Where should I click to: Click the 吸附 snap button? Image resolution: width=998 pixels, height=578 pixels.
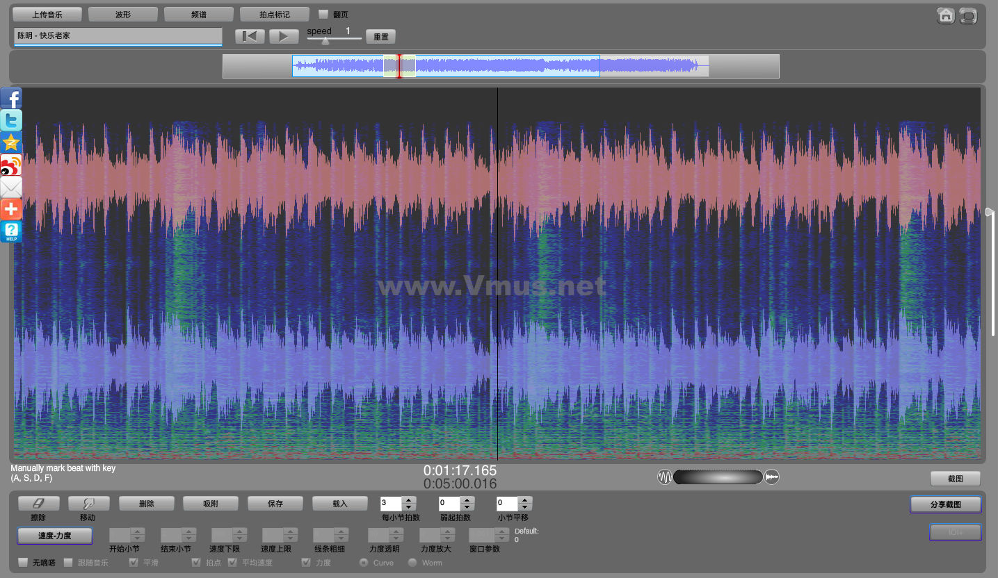pyautogui.click(x=211, y=504)
